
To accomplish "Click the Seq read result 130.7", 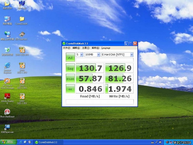I will coord(90,68).
